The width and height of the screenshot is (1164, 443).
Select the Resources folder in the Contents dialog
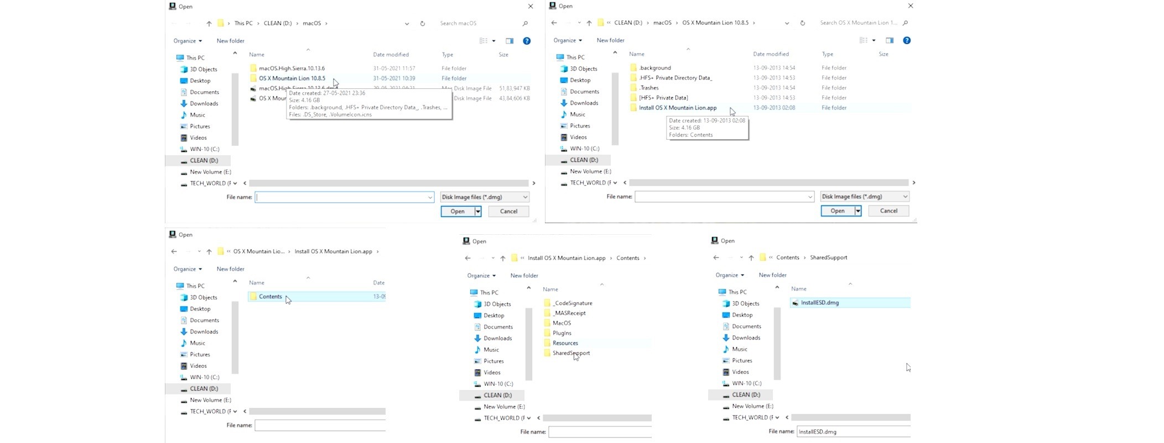pyautogui.click(x=565, y=343)
